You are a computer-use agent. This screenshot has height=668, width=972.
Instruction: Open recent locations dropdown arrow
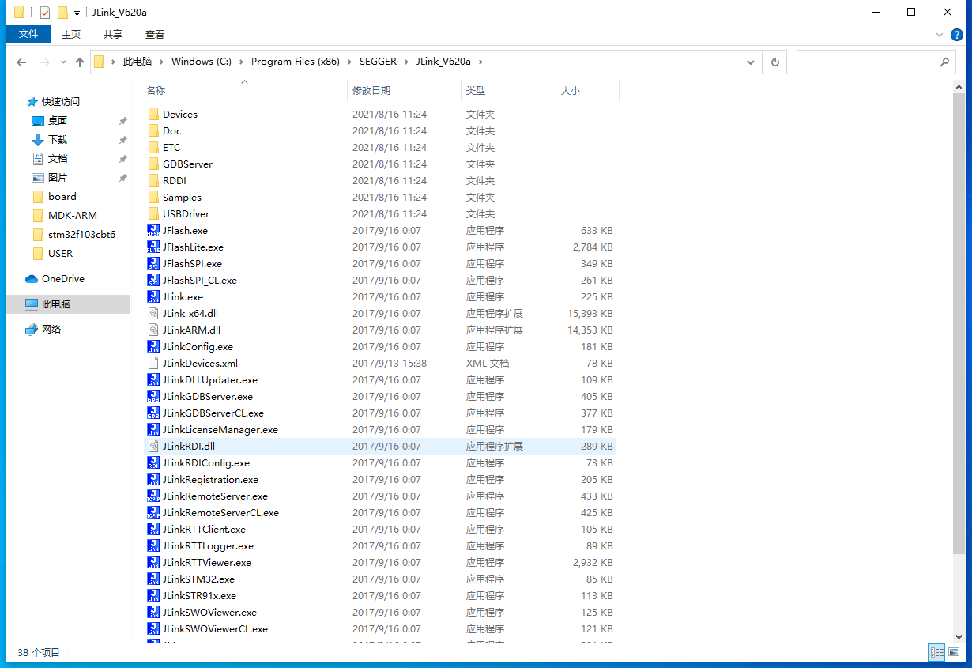coord(63,62)
